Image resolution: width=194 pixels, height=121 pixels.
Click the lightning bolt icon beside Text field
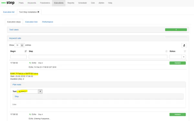tap(40, 92)
